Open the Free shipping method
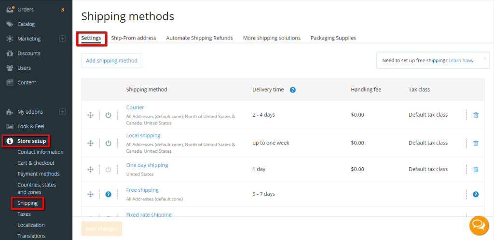 coord(142,190)
